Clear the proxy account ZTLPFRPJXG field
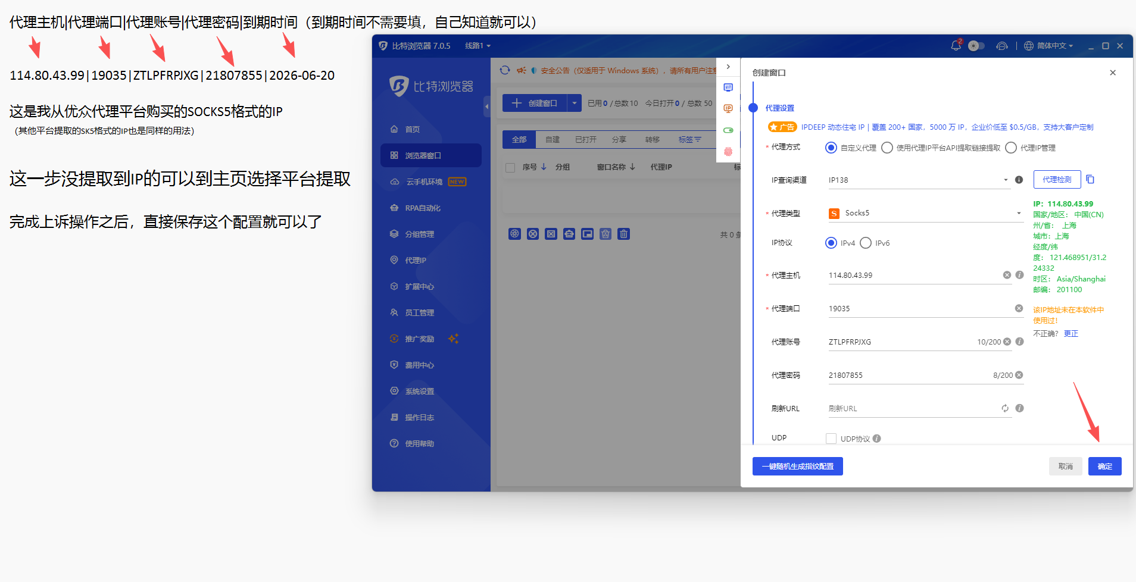 (1007, 342)
